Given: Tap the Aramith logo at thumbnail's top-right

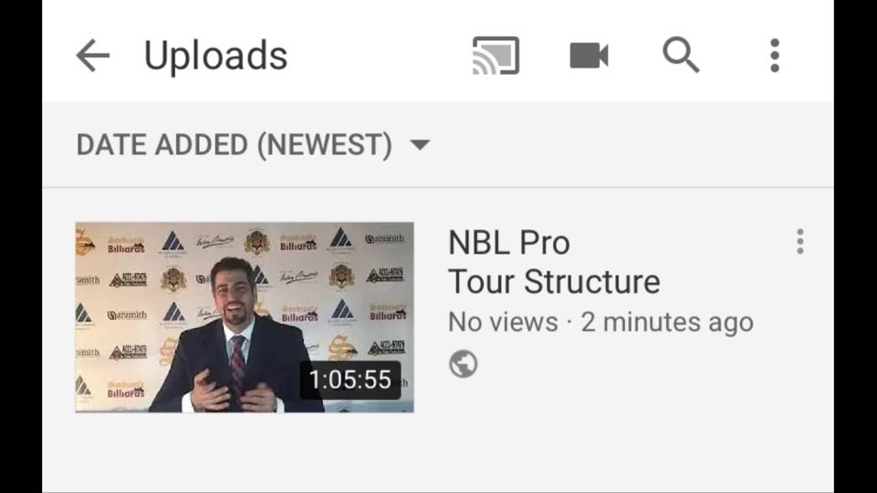Looking at the screenshot, I should pos(385,239).
